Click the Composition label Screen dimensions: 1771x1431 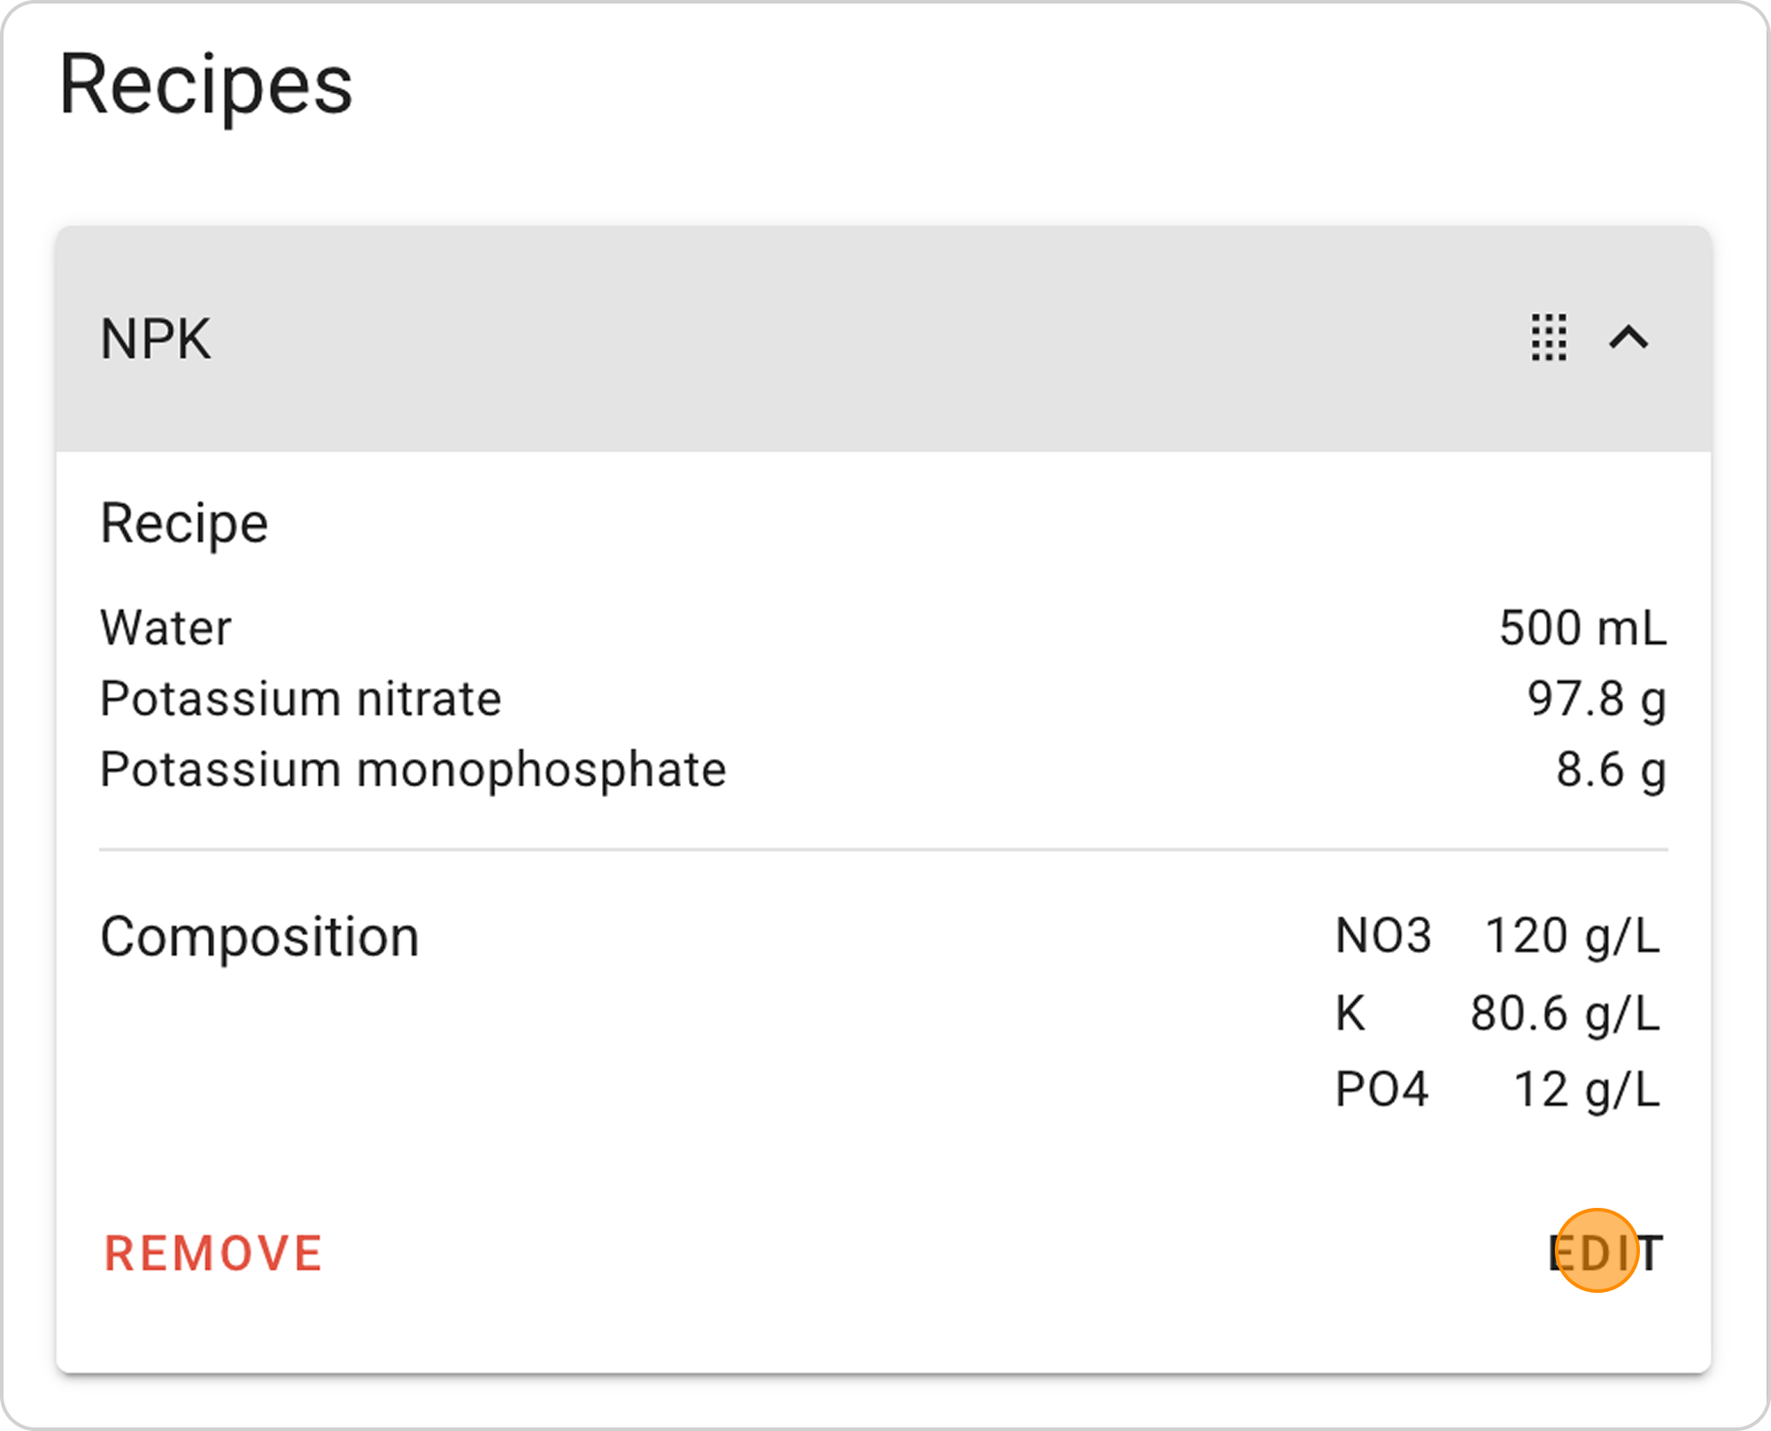pos(259,938)
